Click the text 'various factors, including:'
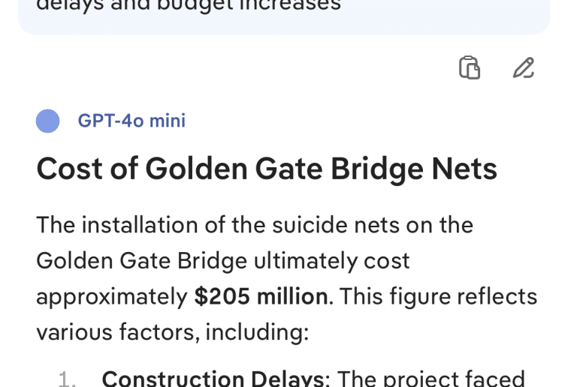The image size is (586, 387). click(173, 332)
